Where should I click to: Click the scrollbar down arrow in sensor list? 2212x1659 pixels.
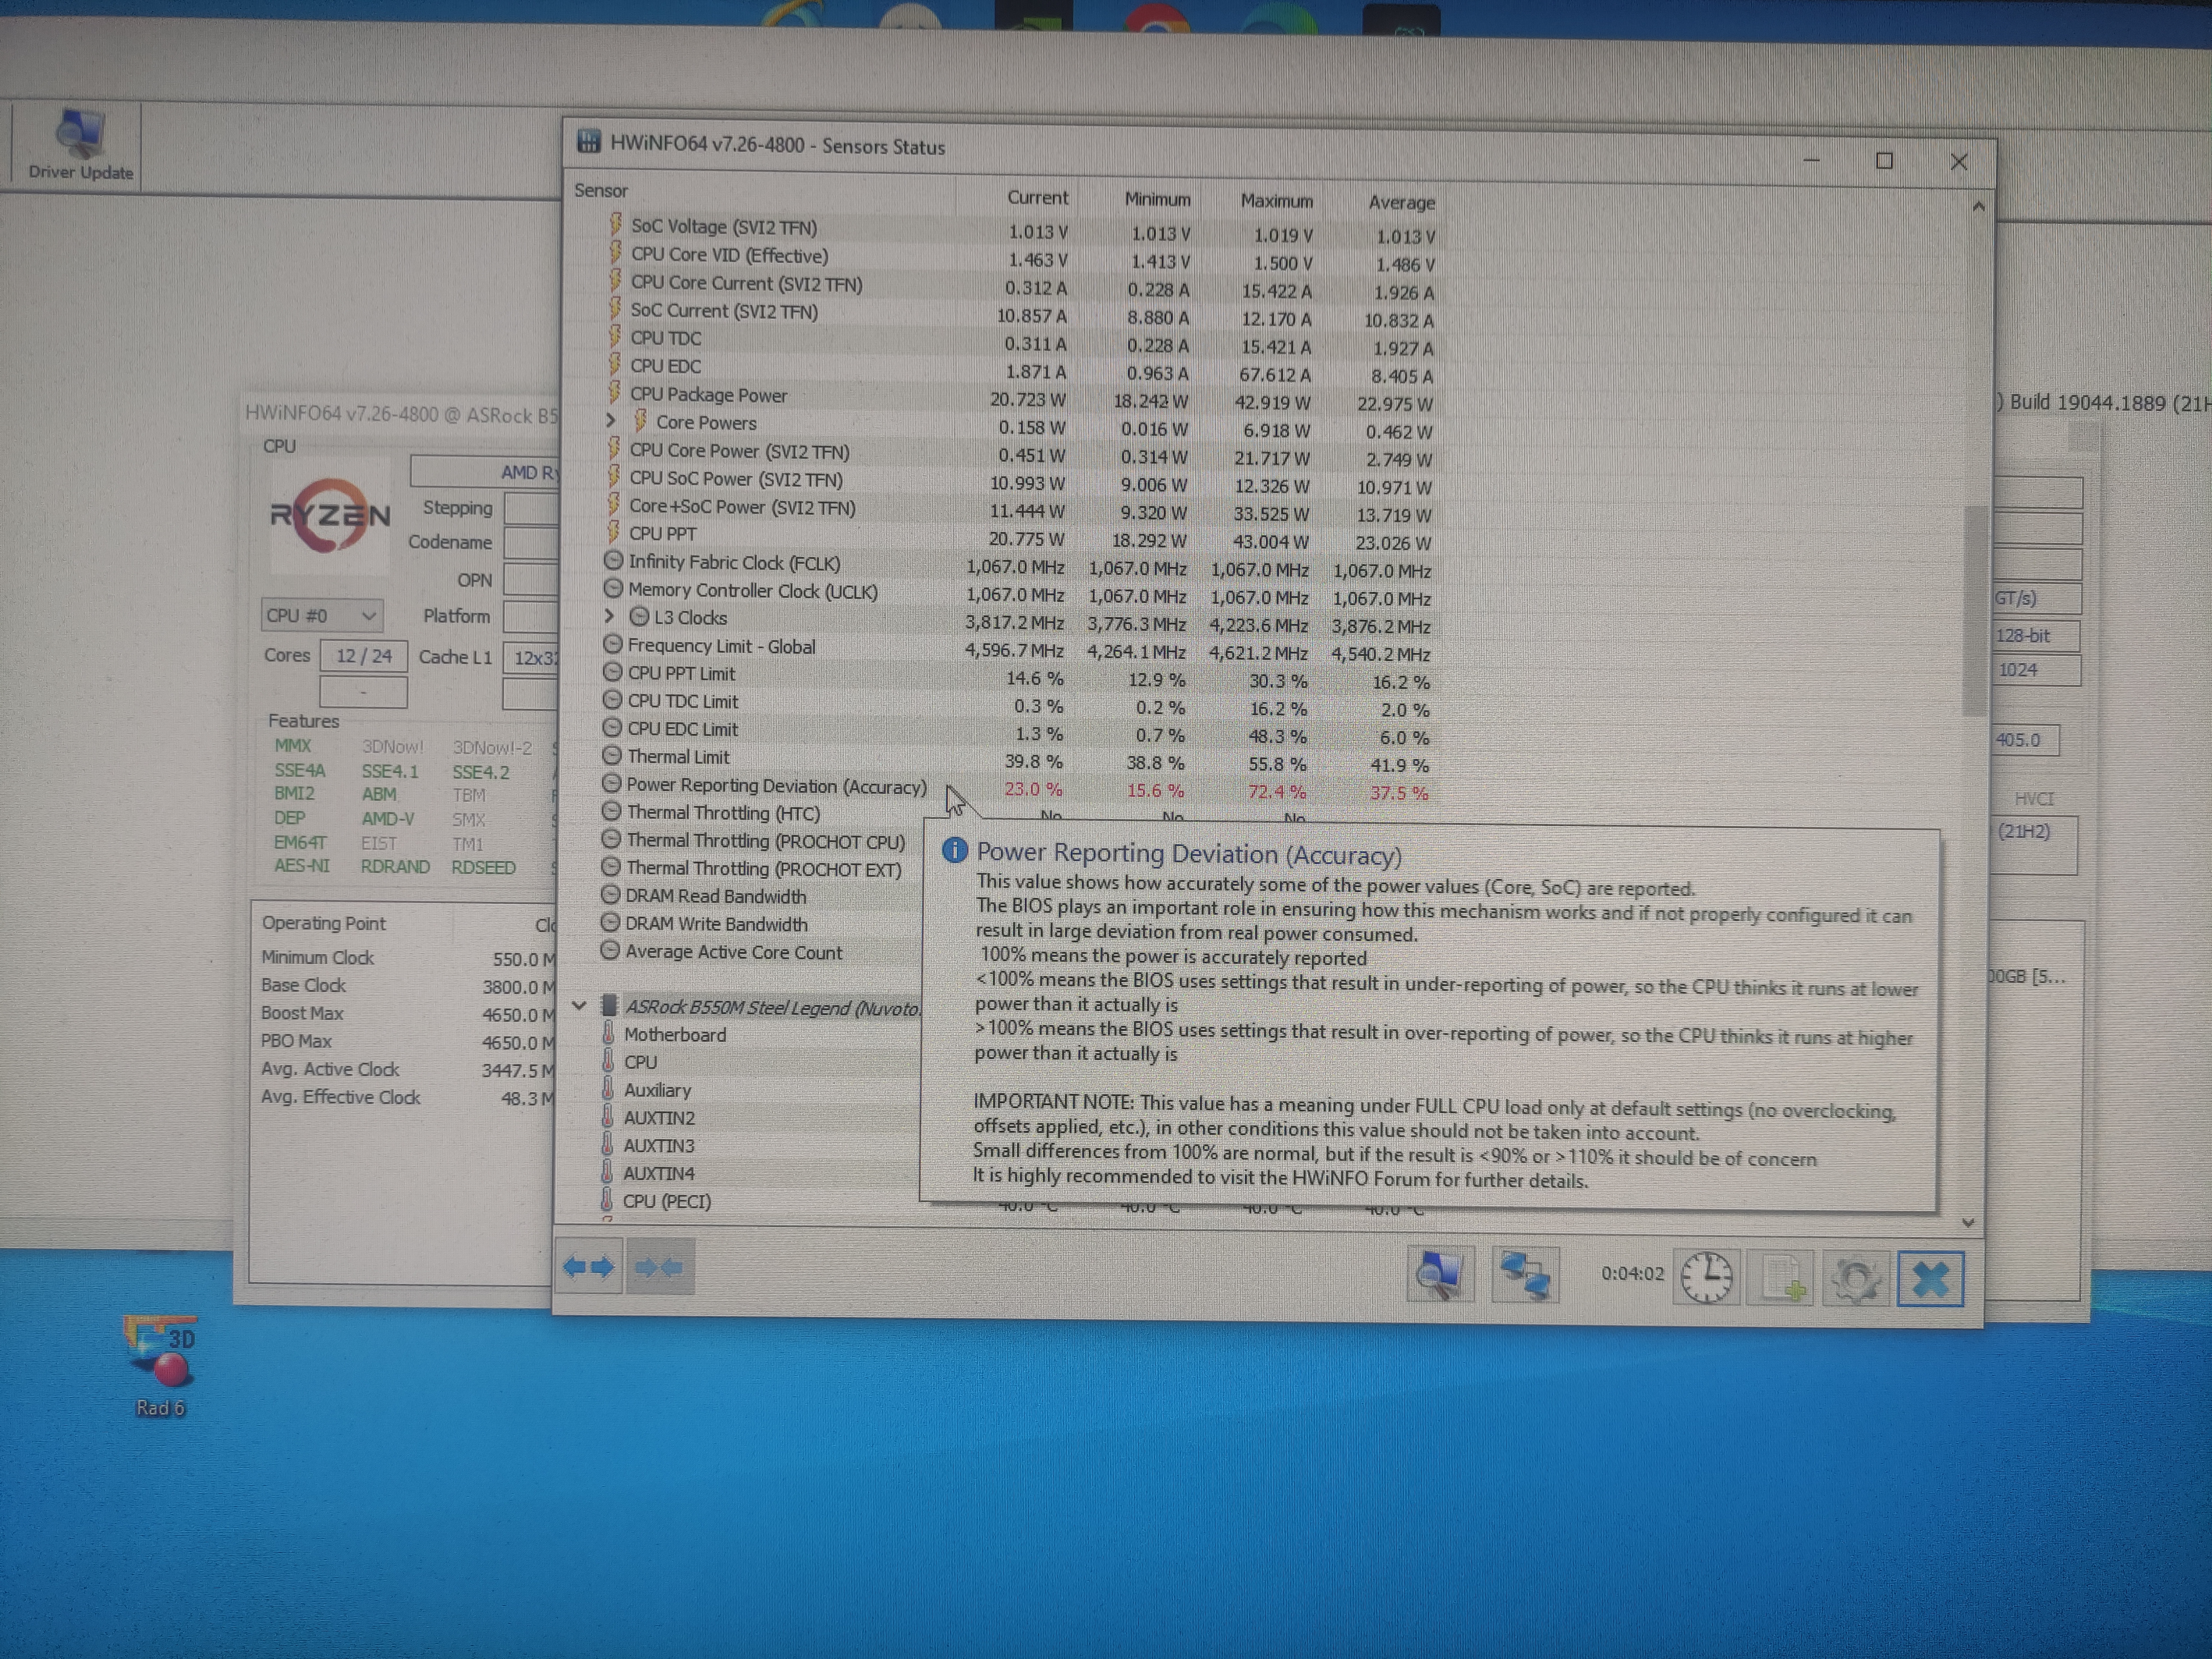pyautogui.click(x=1967, y=1222)
